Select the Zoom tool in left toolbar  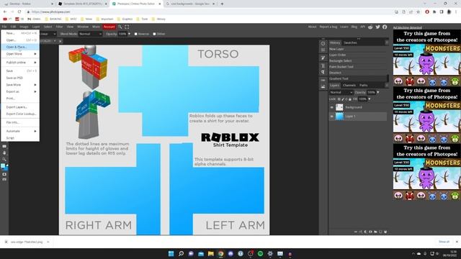(4, 159)
